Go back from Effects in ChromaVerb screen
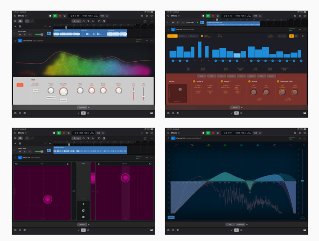The height and width of the screenshot is (241, 319). tap(15, 16)
